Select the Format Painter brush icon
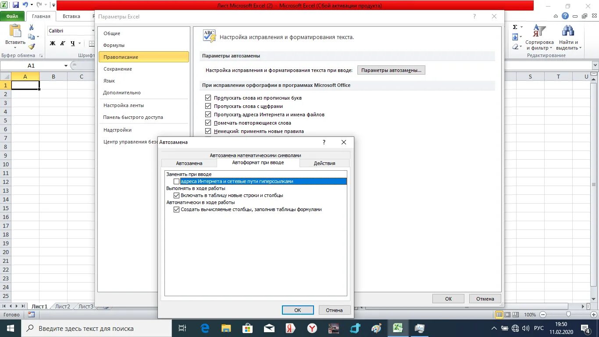The image size is (599, 337). (31, 47)
